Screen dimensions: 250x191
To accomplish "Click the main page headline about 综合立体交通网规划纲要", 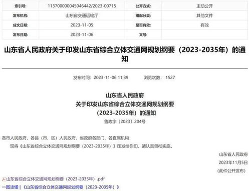I will [125, 54].
